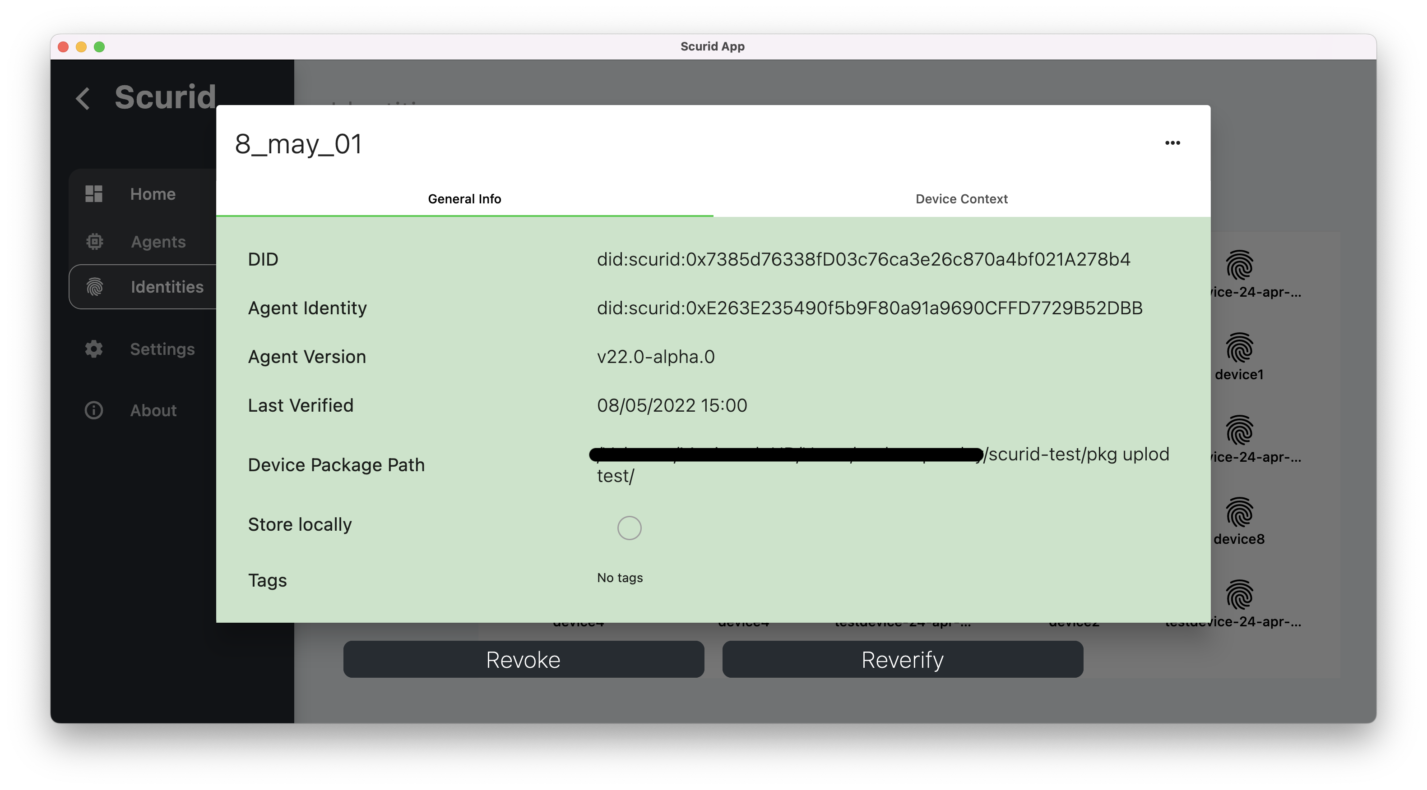
Task: Click the Identities fingerprint sidebar icon
Action: [95, 287]
